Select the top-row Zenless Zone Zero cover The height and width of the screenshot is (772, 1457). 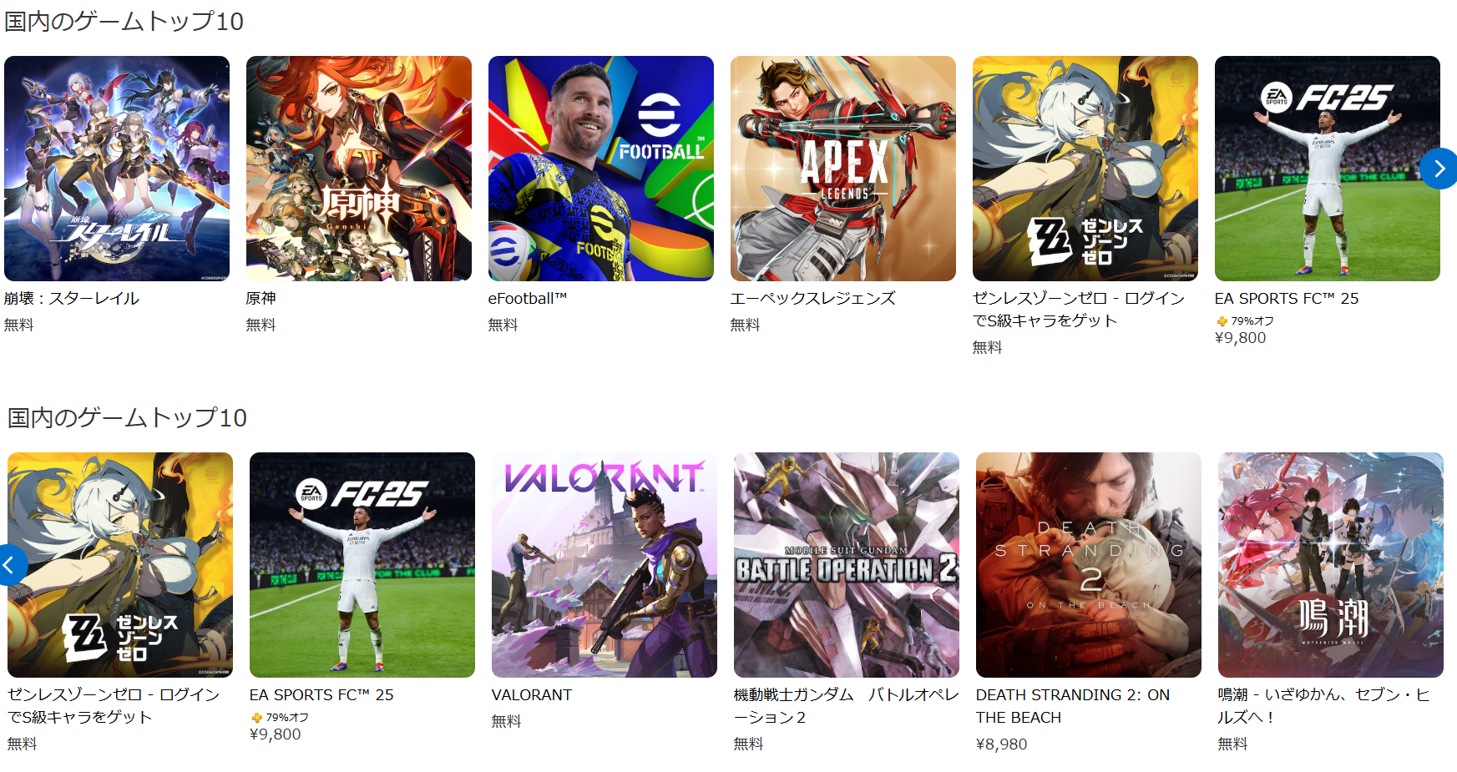1085,169
